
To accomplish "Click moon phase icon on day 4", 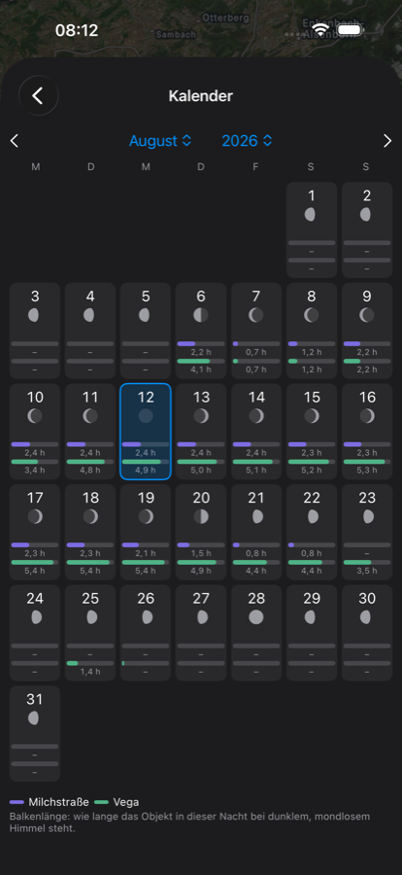I will click(x=89, y=315).
